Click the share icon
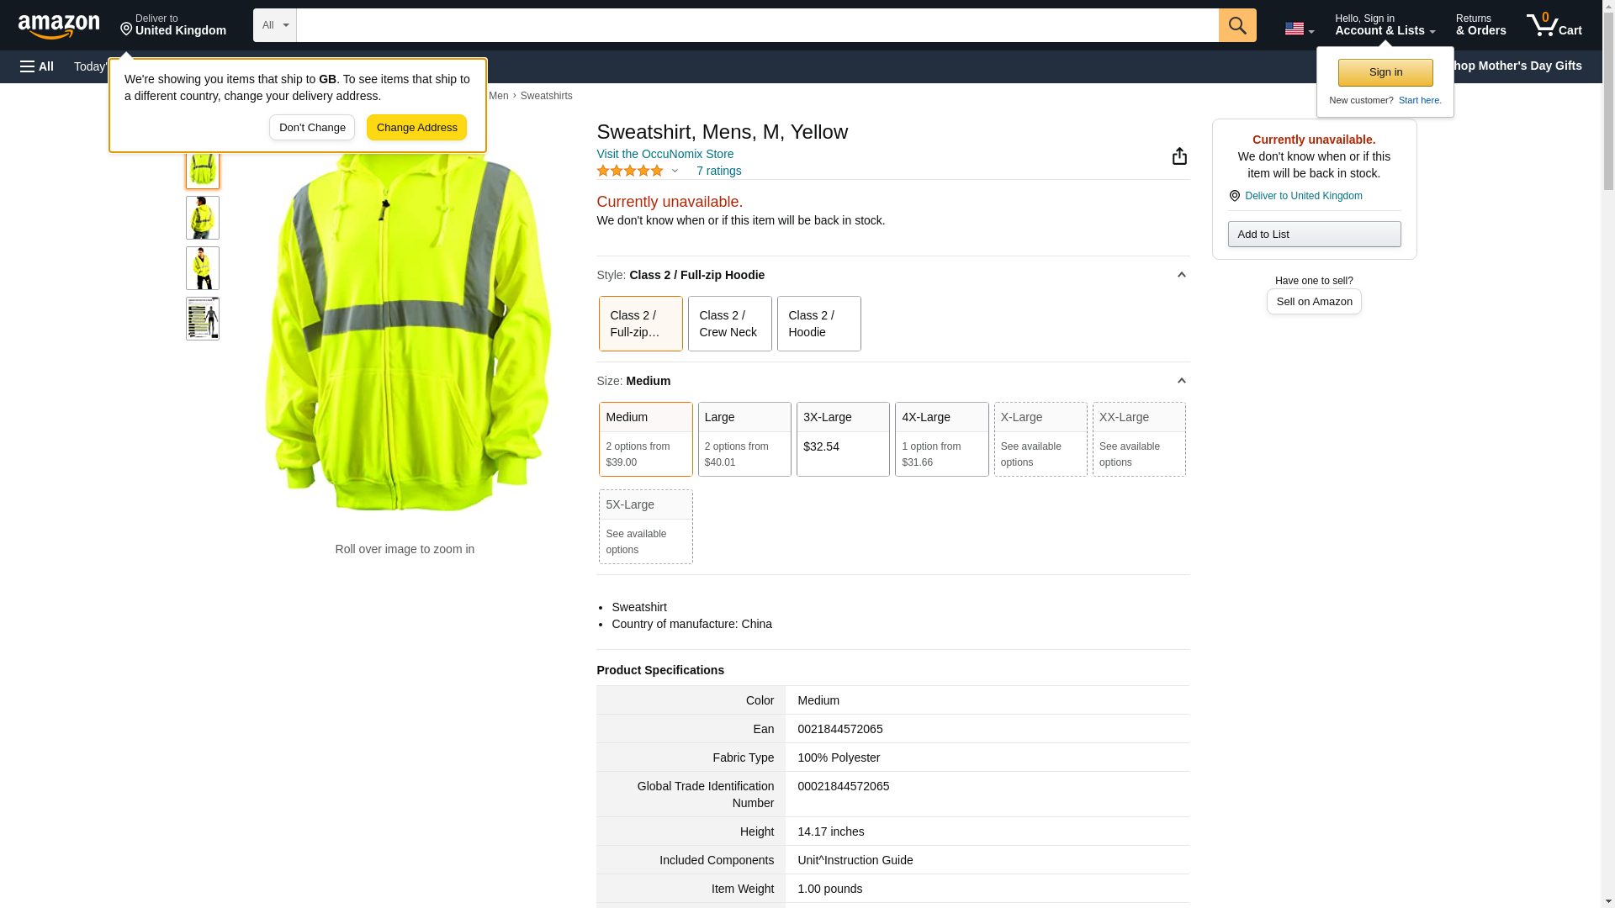This screenshot has height=908, width=1615. (1179, 156)
